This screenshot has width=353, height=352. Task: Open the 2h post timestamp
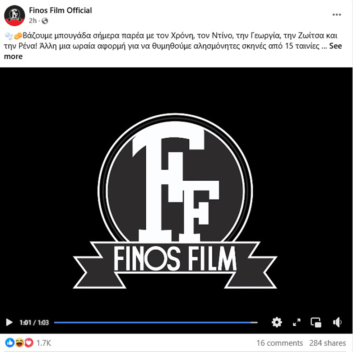(x=33, y=21)
